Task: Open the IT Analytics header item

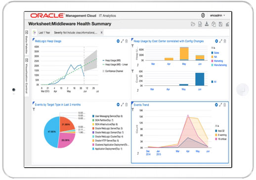Action: (107, 16)
